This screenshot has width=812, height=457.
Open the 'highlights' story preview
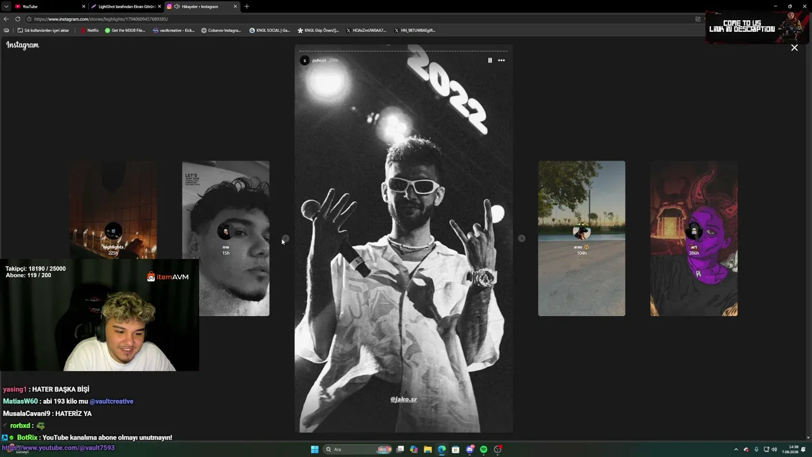(113, 238)
